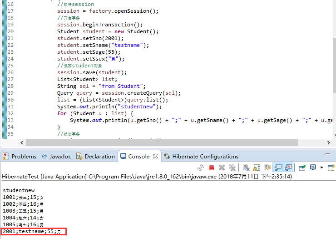Toggle Scroll Lock in console toolbar

[256, 168]
